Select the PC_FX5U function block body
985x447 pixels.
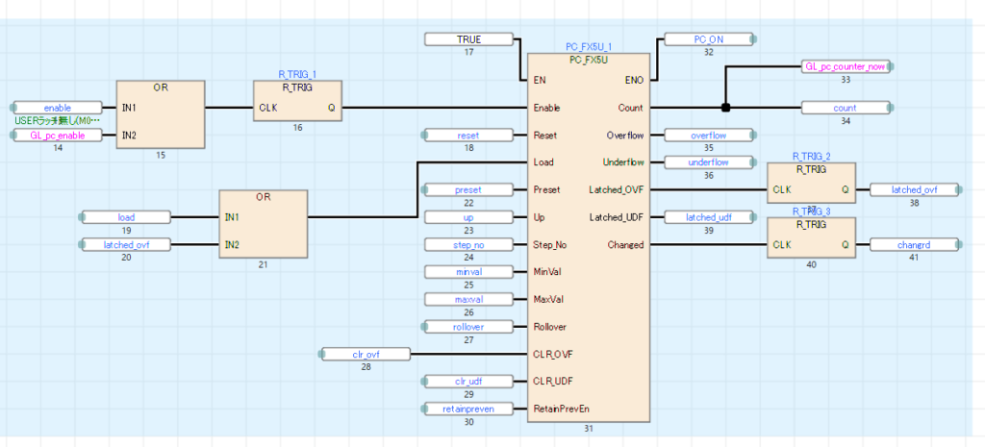pos(587,288)
